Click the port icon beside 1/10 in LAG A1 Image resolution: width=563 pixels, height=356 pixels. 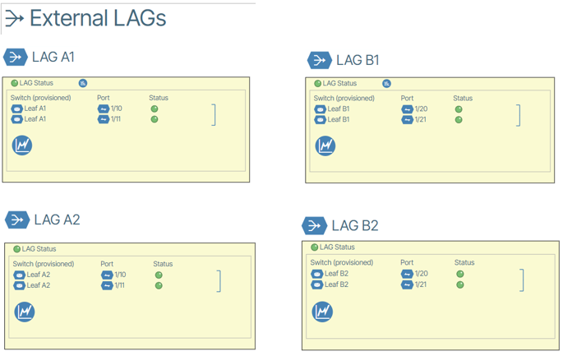tap(104, 109)
